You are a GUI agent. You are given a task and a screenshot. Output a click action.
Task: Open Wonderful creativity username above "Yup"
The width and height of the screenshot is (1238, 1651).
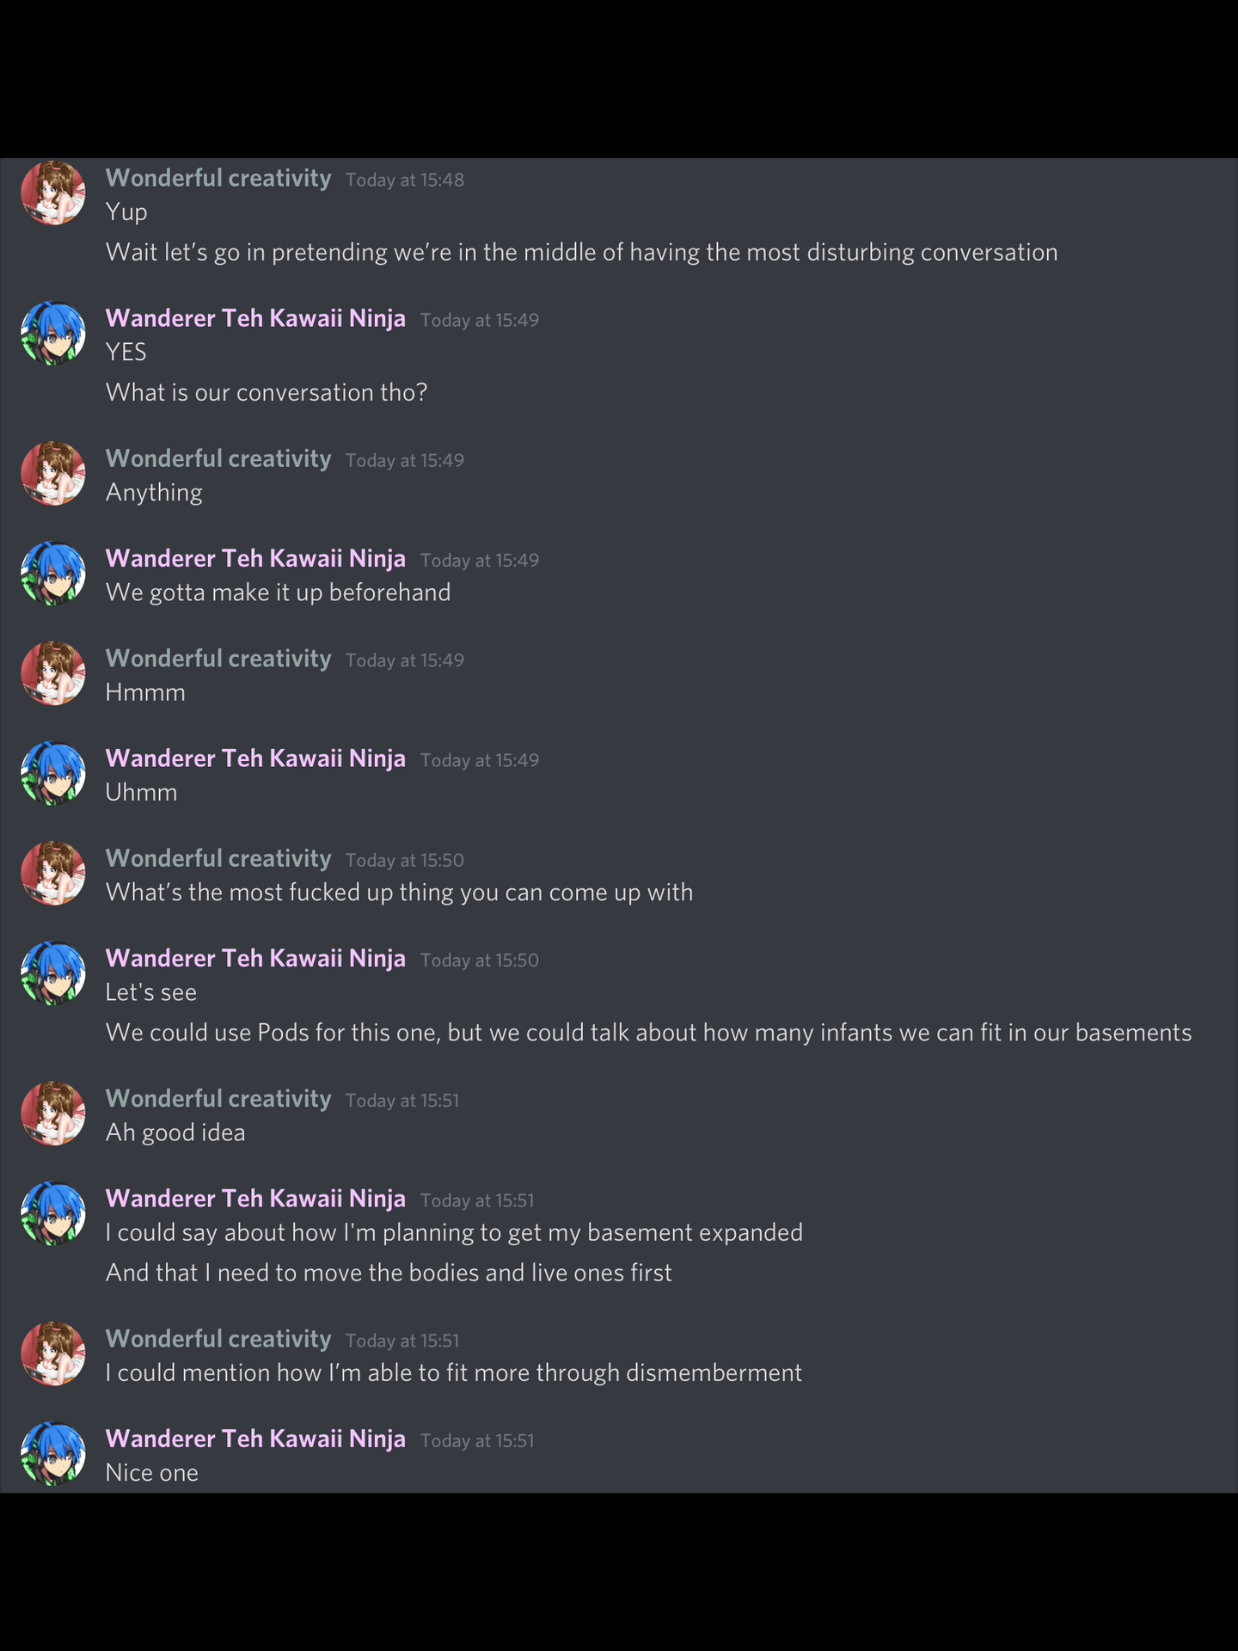pos(218,178)
